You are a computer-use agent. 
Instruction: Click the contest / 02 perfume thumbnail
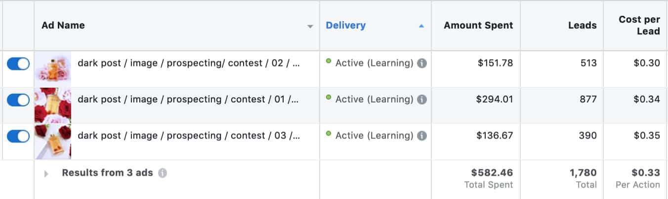[53, 69]
